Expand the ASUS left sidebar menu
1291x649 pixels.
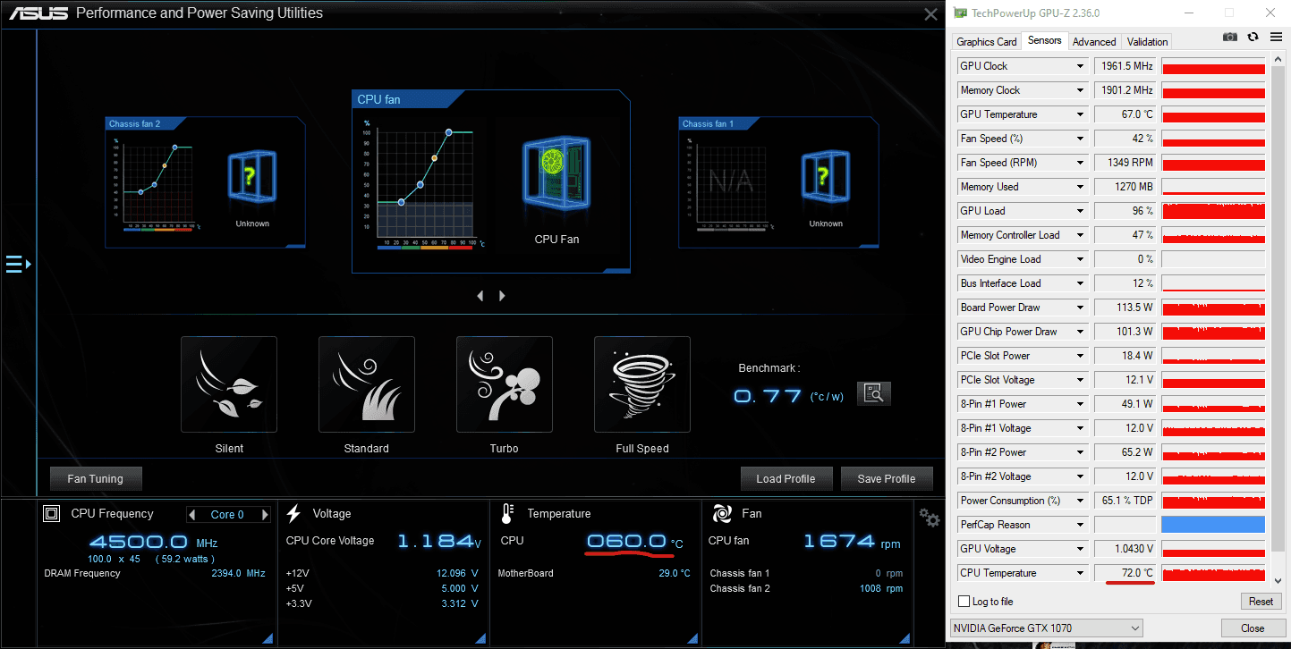coord(19,264)
